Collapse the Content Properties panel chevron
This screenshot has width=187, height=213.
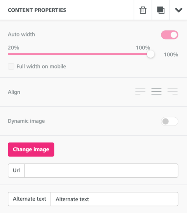[x=178, y=10]
